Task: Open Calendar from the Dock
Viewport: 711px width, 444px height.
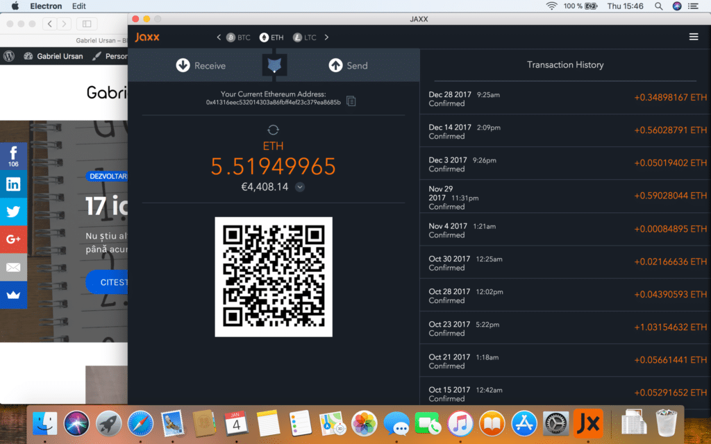Action: click(236, 424)
